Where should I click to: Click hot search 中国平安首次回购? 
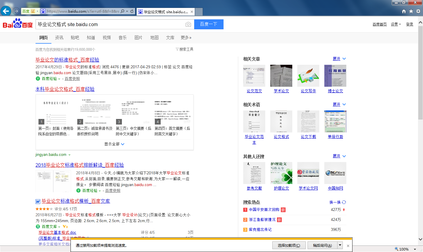(264, 210)
